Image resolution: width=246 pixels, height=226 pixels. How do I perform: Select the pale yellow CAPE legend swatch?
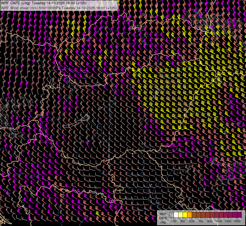coord(180,215)
